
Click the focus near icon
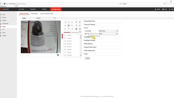(76, 26)
